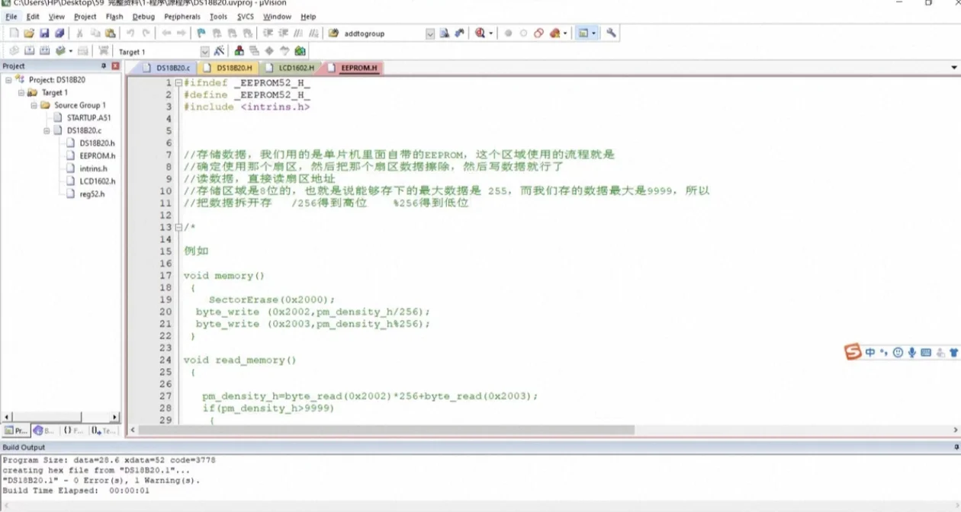
Task: Click the Open file folder icon
Action: pyautogui.click(x=29, y=34)
